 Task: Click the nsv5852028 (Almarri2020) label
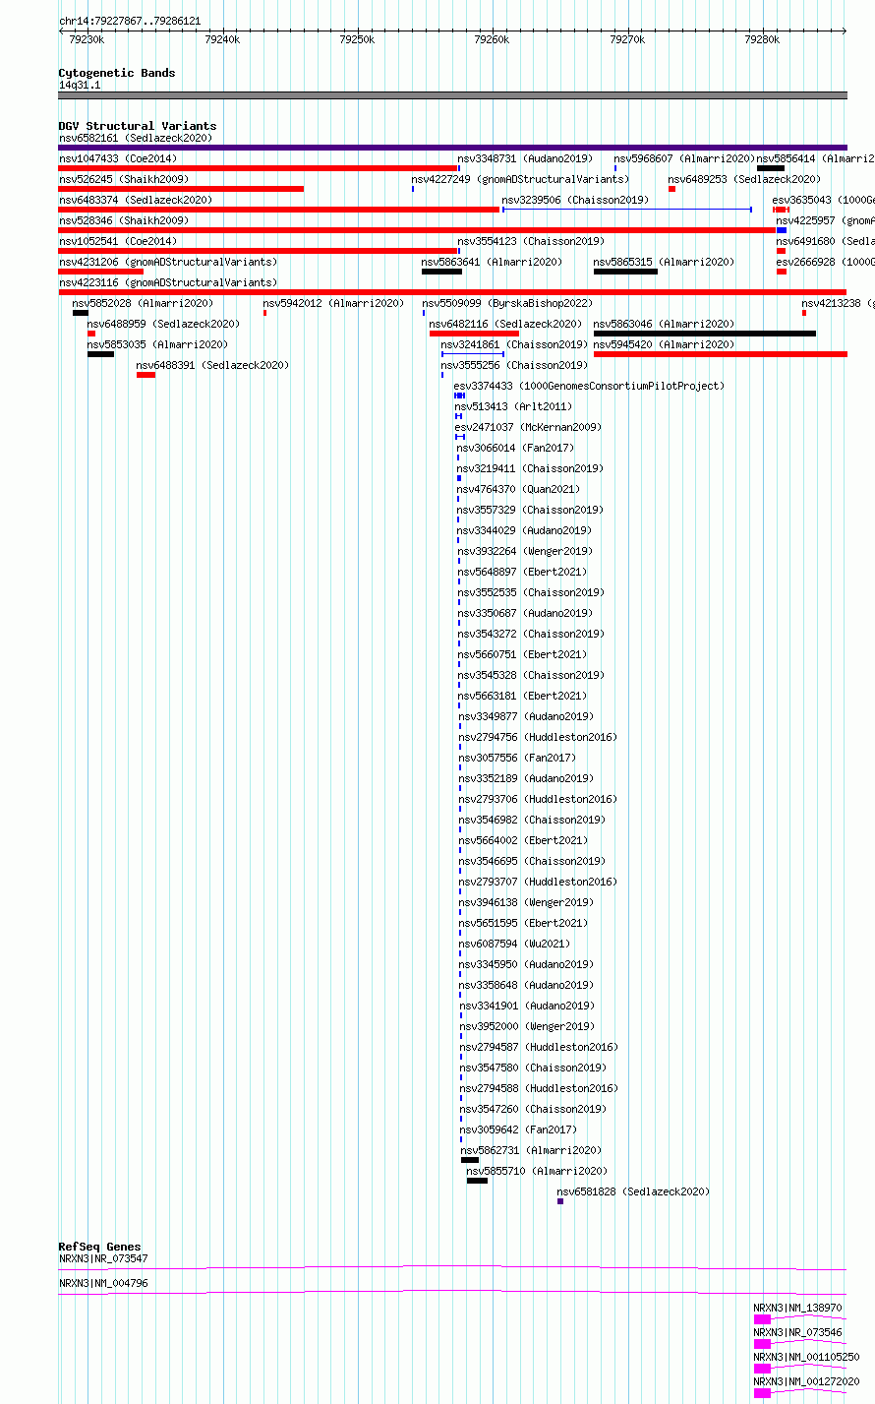(x=143, y=304)
